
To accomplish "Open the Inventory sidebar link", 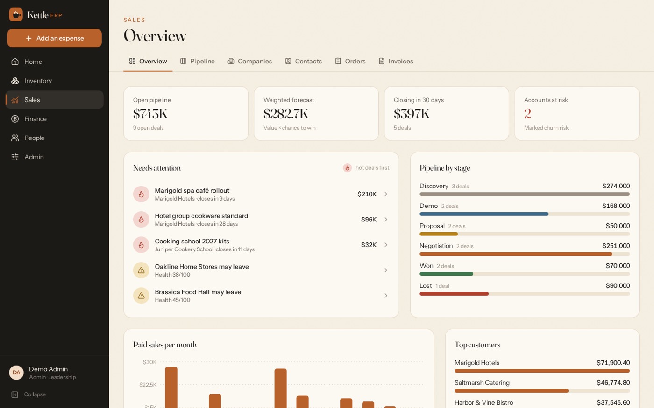I will pos(55,81).
